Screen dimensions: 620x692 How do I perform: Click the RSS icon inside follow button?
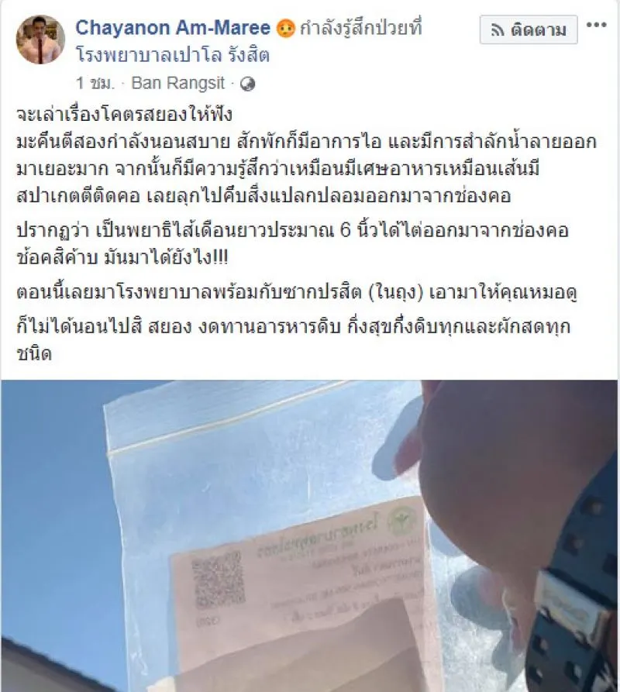coord(498,30)
